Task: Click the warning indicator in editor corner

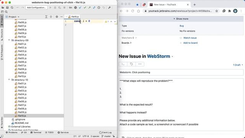Action: coord(107,21)
